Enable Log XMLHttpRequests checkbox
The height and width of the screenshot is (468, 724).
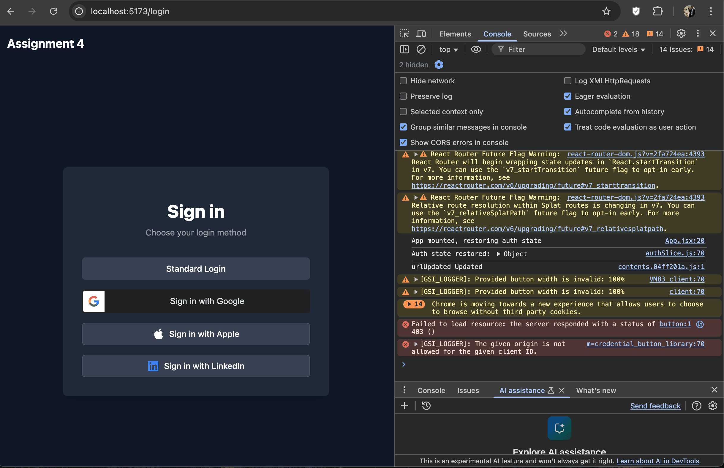pos(567,81)
